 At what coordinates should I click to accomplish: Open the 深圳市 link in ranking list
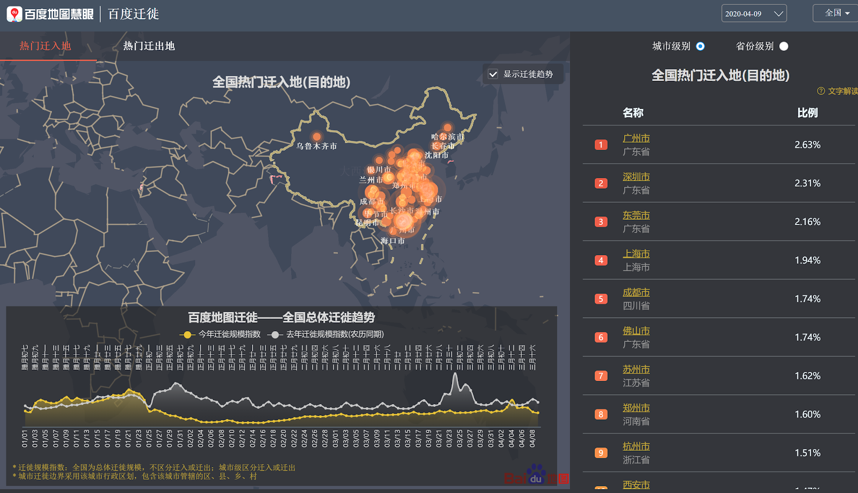pyautogui.click(x=636, y=177)
